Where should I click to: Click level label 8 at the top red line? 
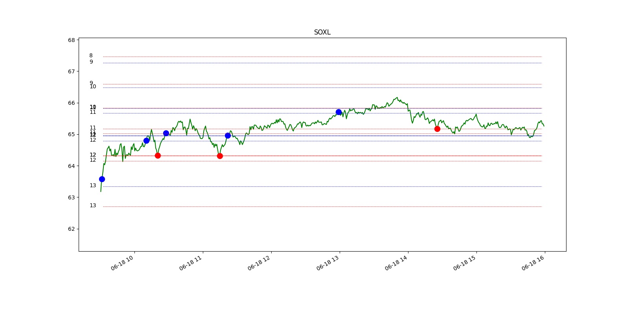click(x=91, y=56)
